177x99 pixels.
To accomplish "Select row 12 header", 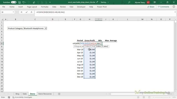I will click(2, 56).
